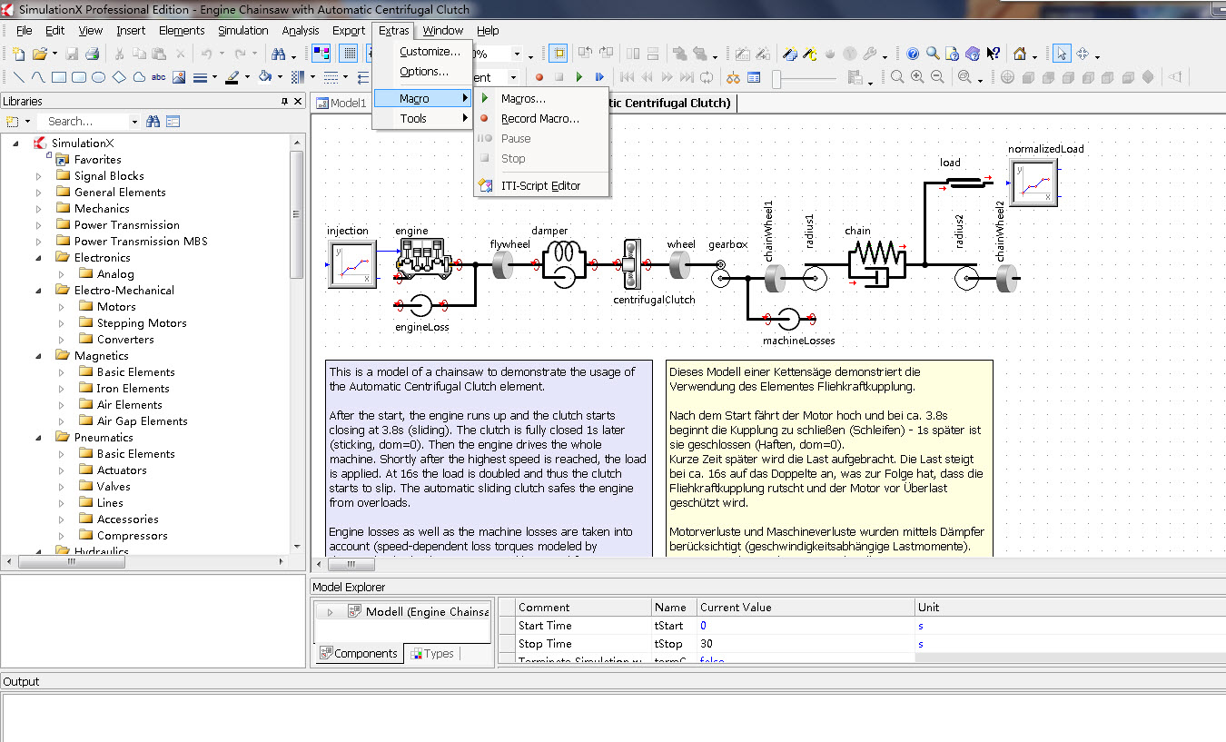The image size is (1226, 742).
Task: Click the zoom out magnifier icon
Action: tap(937, 77)
